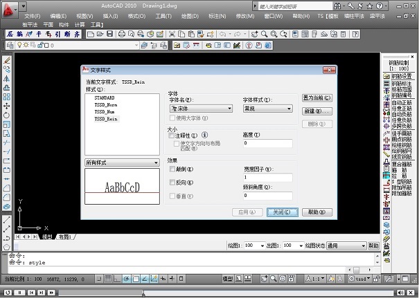Select TSSD_Norm in the styles list
This screenshot has width=419, height=298.
(106, 105)
